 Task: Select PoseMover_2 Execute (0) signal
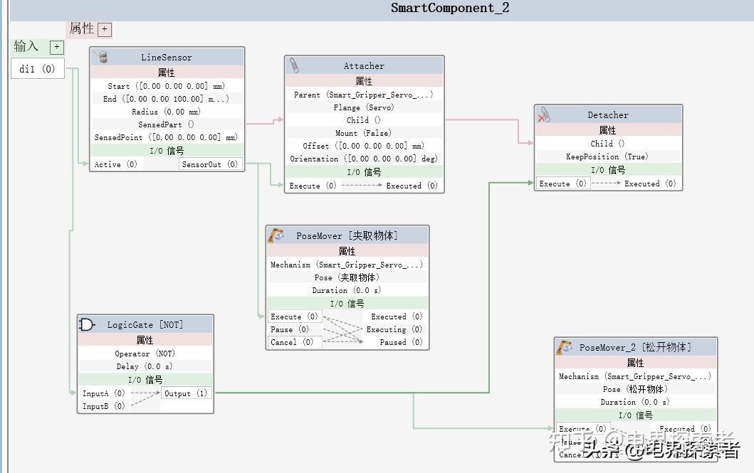point(582,428)
